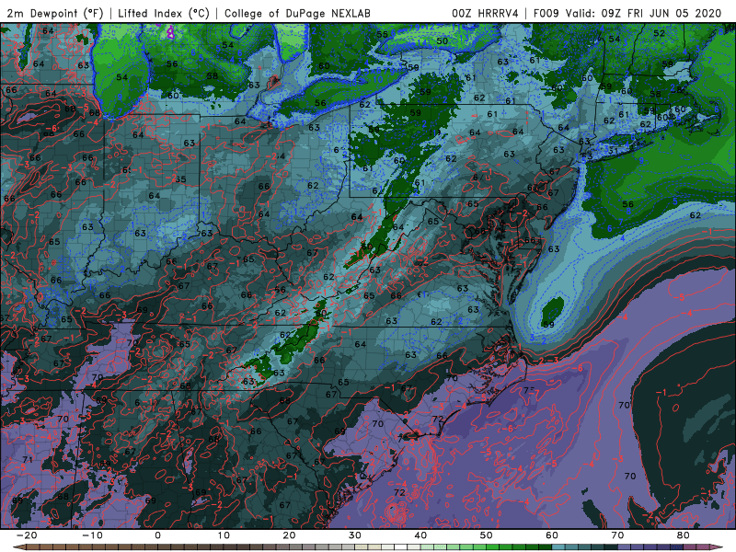This screenshot has width=736, height=552.
Task: Click the '30' color scale label
Action: [355, 535]
